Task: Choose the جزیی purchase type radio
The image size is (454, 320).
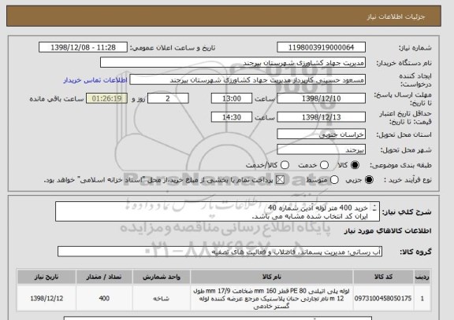Action: click(369, 180)
